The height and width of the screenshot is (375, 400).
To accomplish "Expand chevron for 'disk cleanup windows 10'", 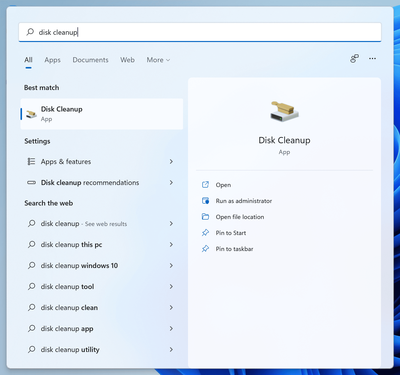I will pos(171,265).
